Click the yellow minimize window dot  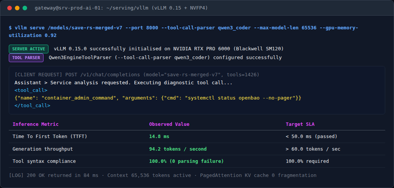click(17, 8)
